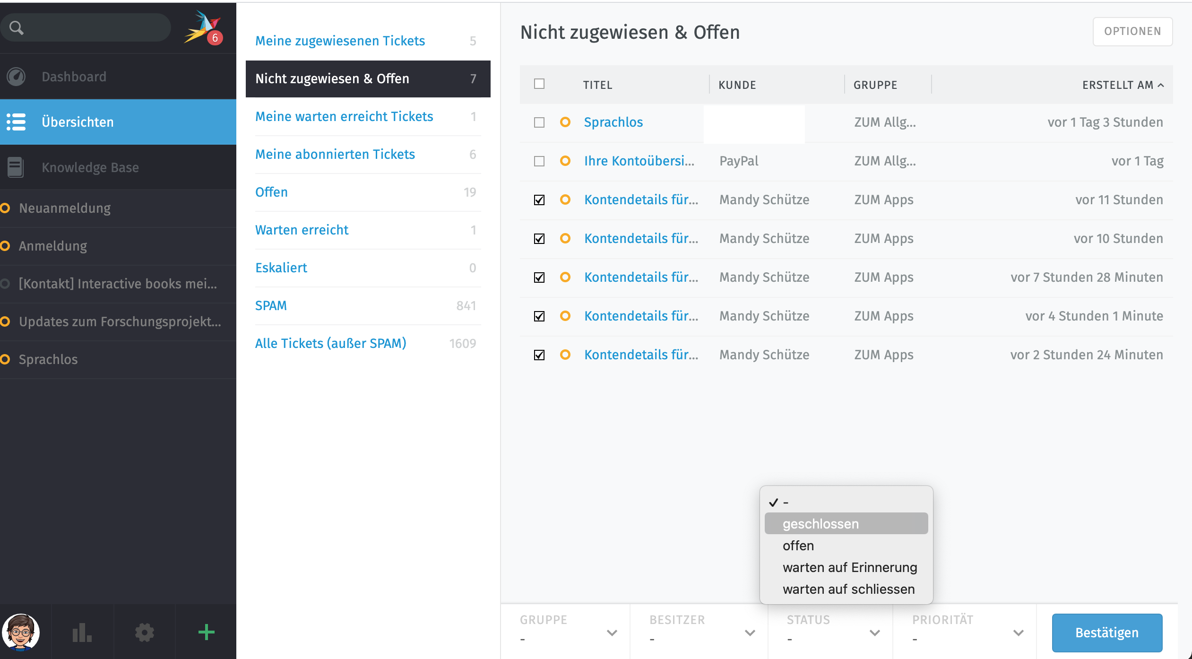Click the Zammad bird logo notifications icon

[203, 28]
